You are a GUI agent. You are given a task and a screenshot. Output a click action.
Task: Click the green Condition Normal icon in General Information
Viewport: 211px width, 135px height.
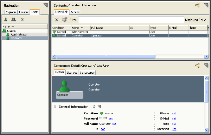click(102, 114)
